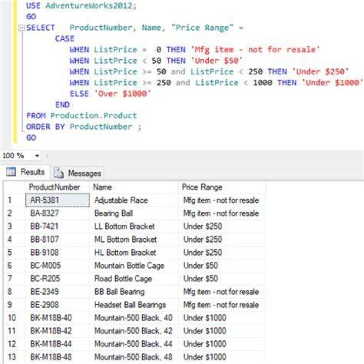
Task: Select the Mountain-500 Black, 44 cell
Action: click(x=133, y=344)
